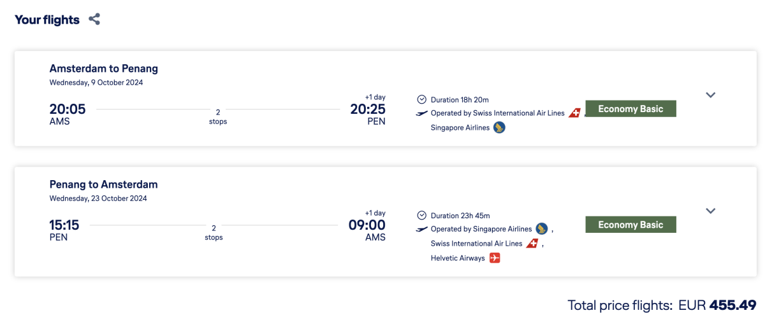Click the clock icon next to Duration 23h 45m
Image resolution: width=765 pixels, height=322 pixels.
[421, 215]
